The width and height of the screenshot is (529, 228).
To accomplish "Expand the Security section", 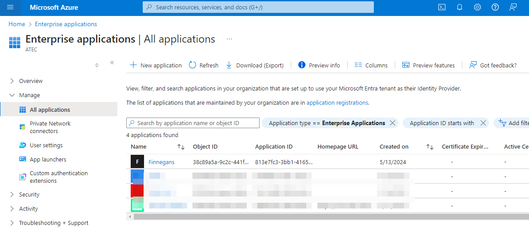I will (x=29, y=195).
